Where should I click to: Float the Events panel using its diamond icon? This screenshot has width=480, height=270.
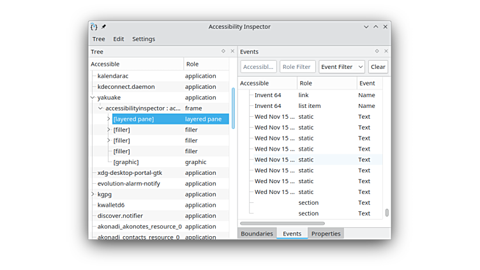pos(377,52)
